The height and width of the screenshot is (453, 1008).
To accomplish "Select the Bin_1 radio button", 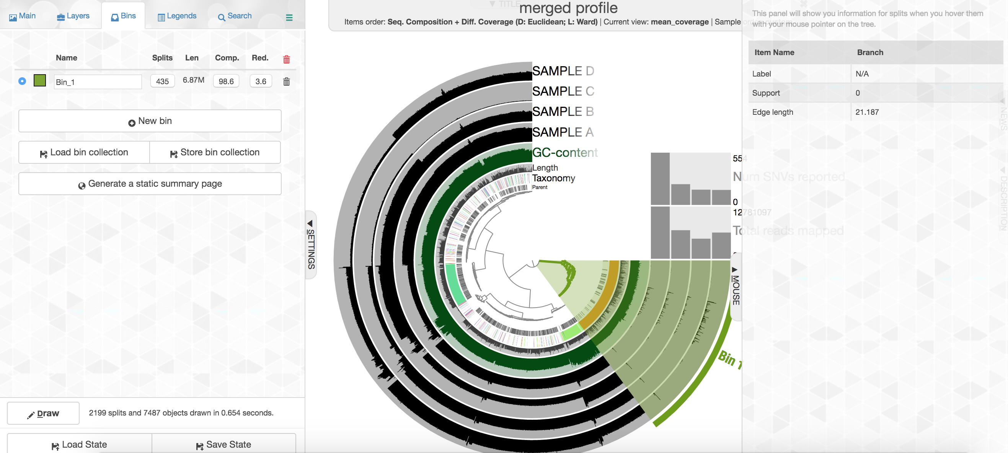I will click(22, 81).
